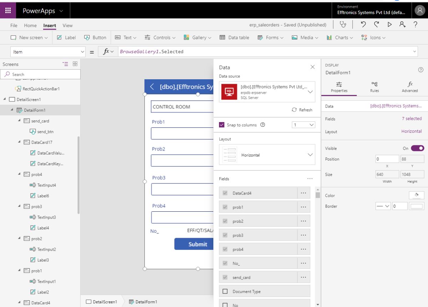428x307 pixels.
Task: Open the border color swatch
Action: pyautogui.click(x=417, y=206)
